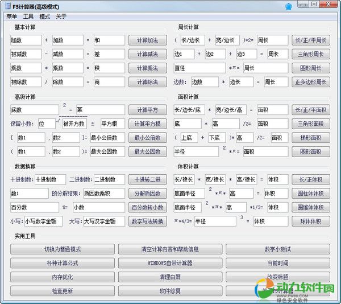Viewport: 341px width, 304px height.
Task: Switch modes with 切换为普通模式 button
Action: click(x=62, y=249)
